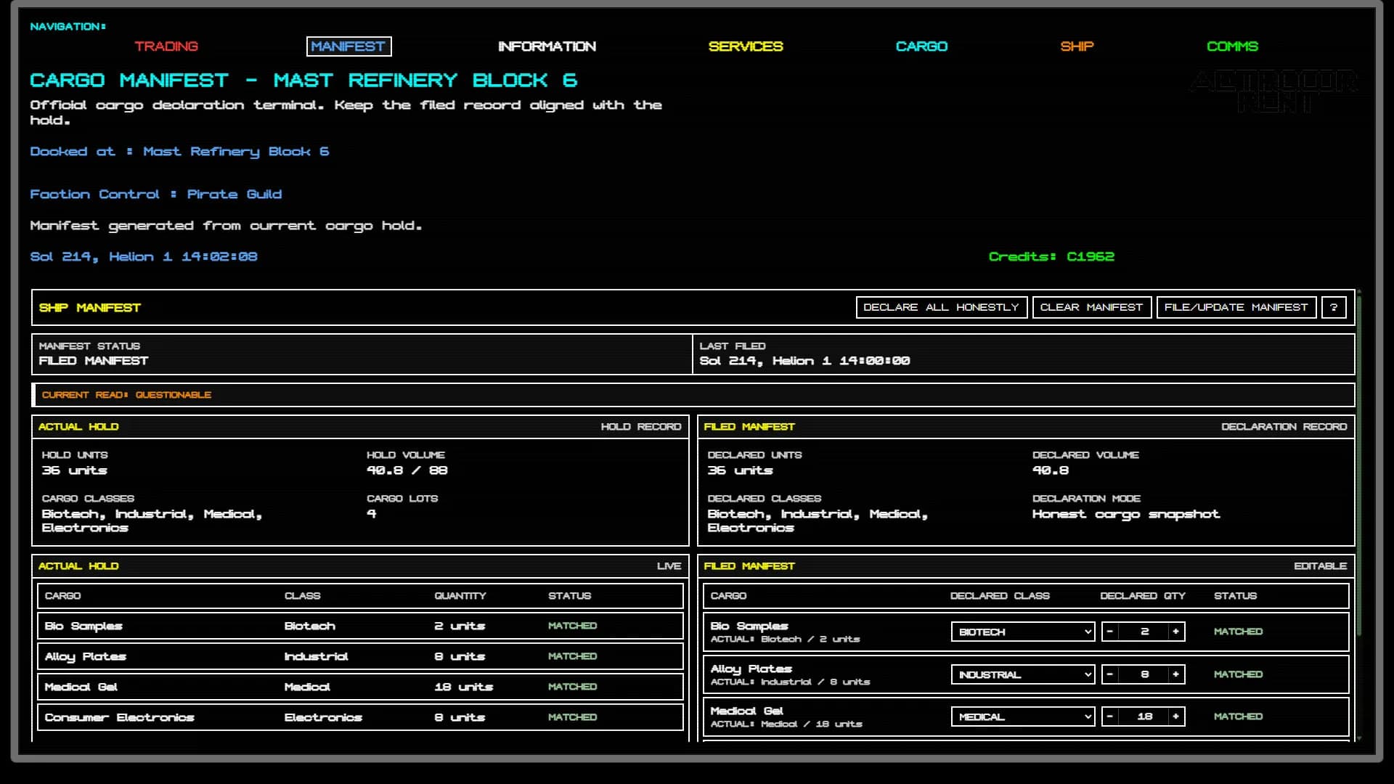Select the Manifest navigation tab

(x=348, y=46)
